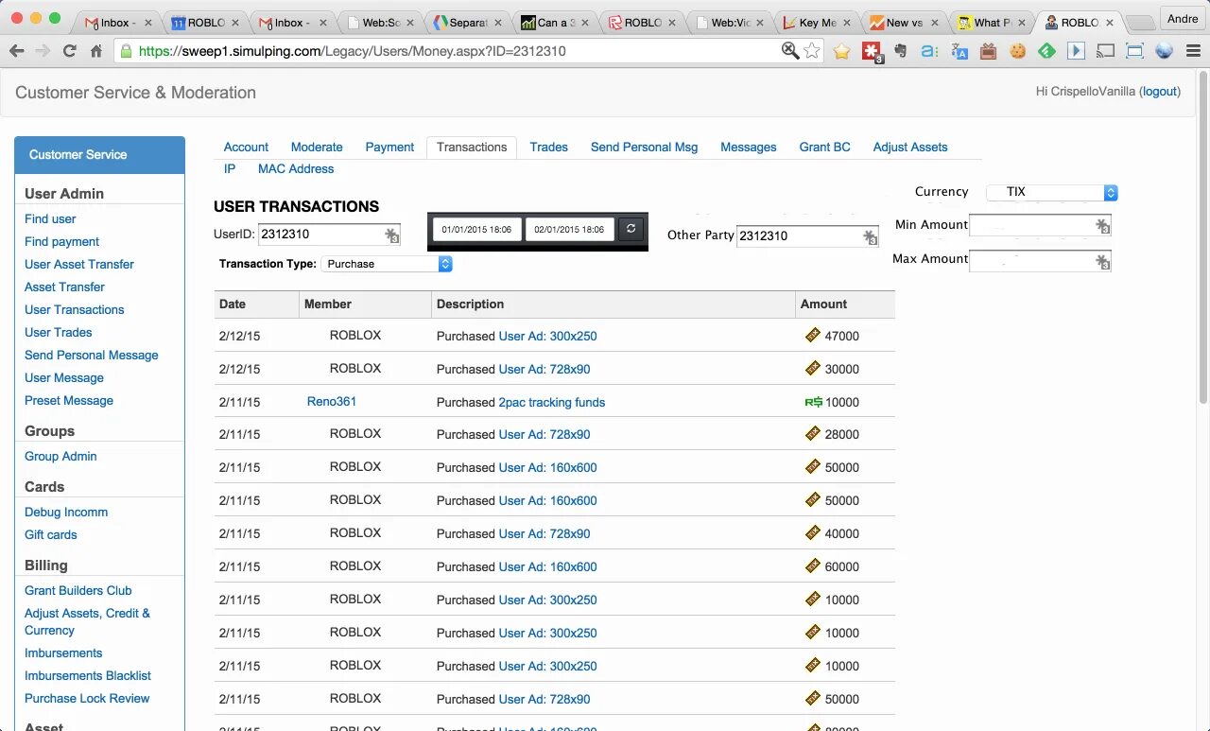This screenshot has height=731, width=1210.
Task: Click the Min Amount input field
Action: tap(1040, 225)
